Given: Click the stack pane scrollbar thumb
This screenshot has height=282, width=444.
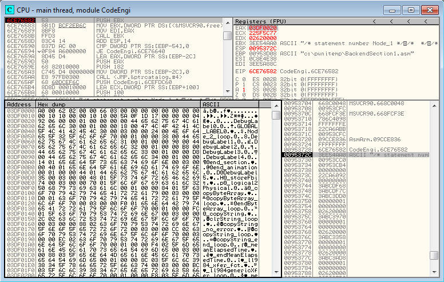Looking at the screenshot, I should click(x=434, y=255).
